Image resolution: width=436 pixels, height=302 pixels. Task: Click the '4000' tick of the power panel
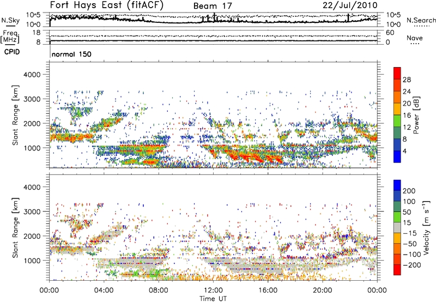32,75
